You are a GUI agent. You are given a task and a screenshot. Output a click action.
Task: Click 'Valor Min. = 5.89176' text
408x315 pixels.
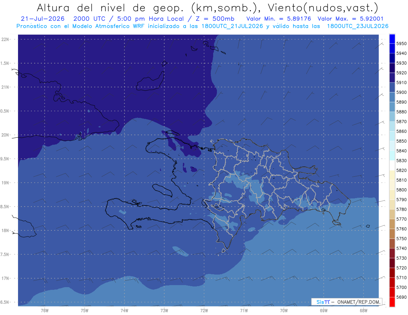[278, 19]
